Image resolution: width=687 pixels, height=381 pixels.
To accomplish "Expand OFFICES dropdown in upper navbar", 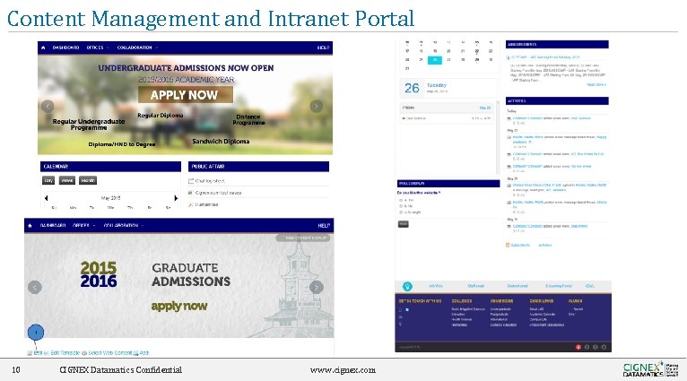I will [x=98, y=48].
